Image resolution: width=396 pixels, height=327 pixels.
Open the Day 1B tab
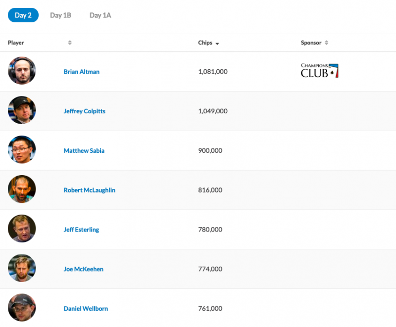[60, 15]
